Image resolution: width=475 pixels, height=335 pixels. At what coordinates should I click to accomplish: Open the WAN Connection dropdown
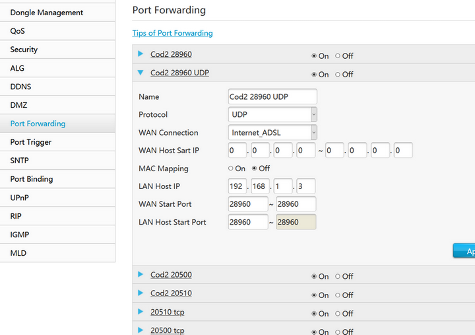tap(272, 133)
